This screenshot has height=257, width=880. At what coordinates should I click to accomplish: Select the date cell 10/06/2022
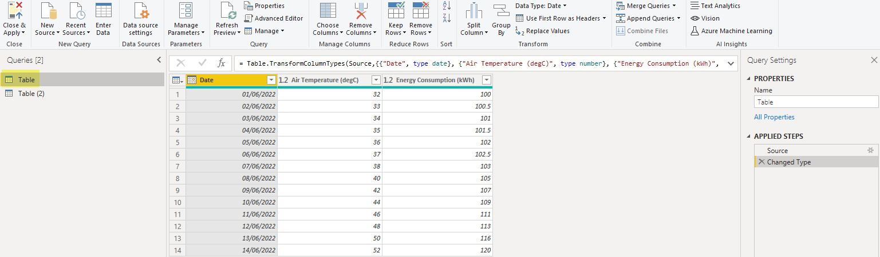(232, 202)
